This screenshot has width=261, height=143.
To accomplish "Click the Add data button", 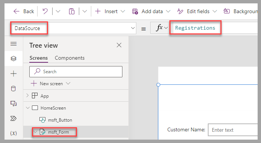I will [147, 11].
